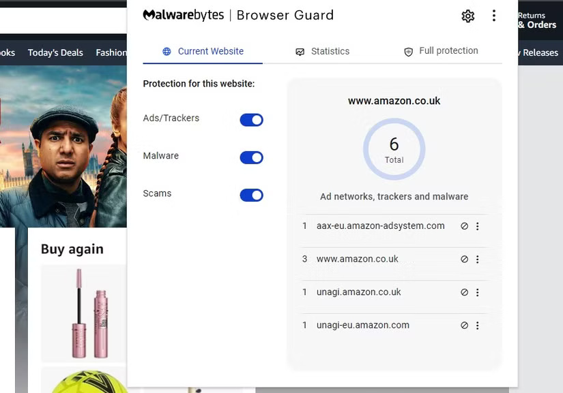563x393 pixels.
Task: Open options menu for aax-eu.amazon-adsystem.com entry
Action: point(478,226)
